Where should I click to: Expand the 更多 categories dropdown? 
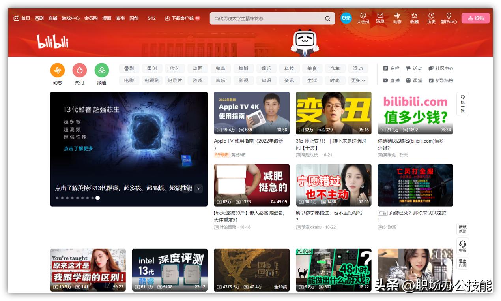click(x=357, y=80)
